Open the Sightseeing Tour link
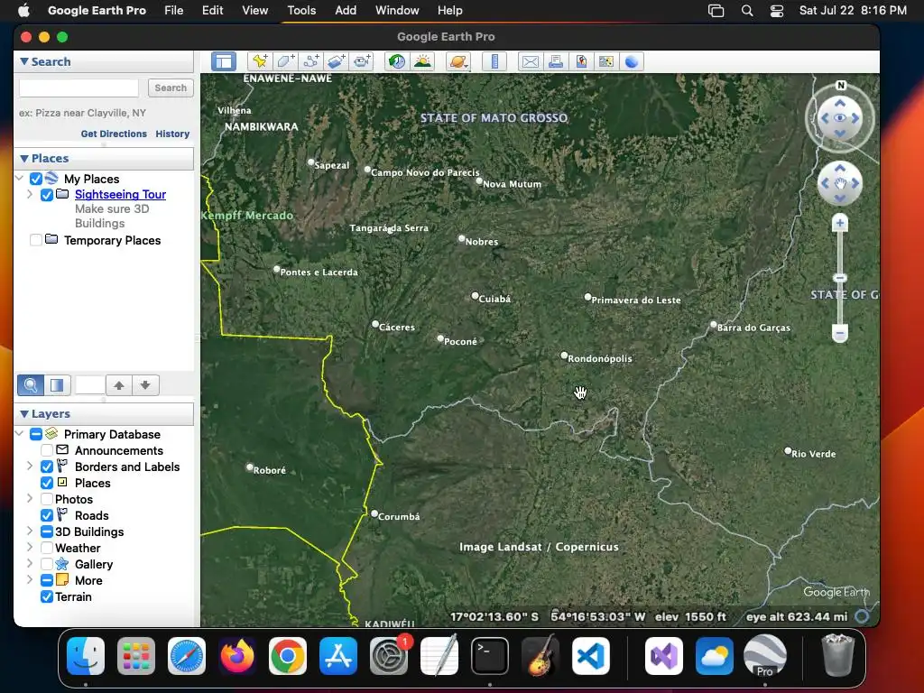This screenshot has height=693, width=924. click(120, 195)
